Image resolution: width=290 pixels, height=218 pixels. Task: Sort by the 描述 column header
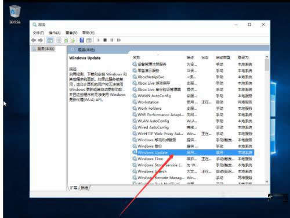190,58
